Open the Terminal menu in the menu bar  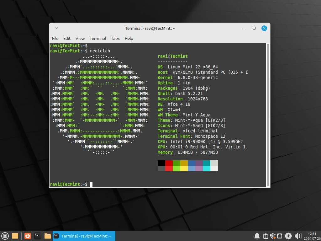(x=98, y=38)
